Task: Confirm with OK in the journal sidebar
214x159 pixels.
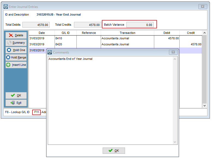Action: coord(16,96)
